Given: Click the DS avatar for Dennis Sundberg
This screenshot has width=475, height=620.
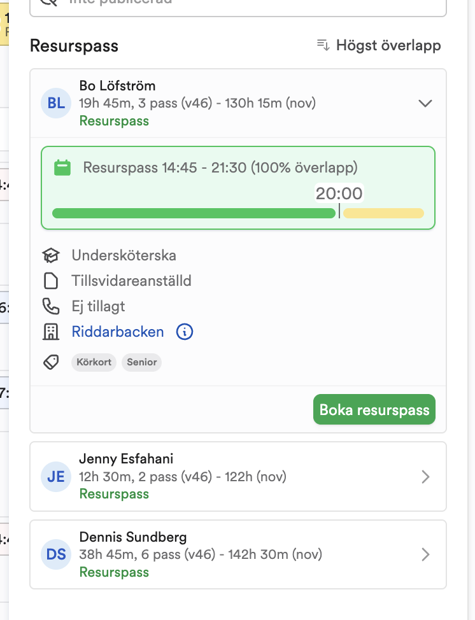Looking at the screenshot, I should point(56,554).
